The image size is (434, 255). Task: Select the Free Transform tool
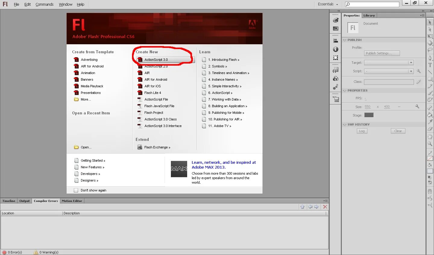tap(430, 36)
